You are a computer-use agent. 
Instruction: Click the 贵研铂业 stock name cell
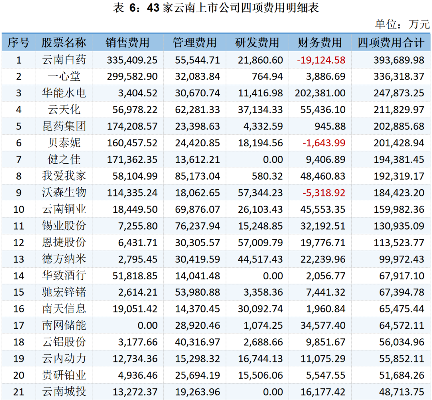click(64, 375)
